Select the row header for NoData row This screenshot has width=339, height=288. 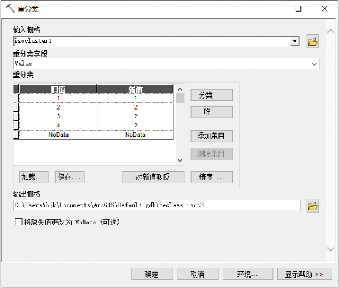pyautogui.click(x=16, y=134)
